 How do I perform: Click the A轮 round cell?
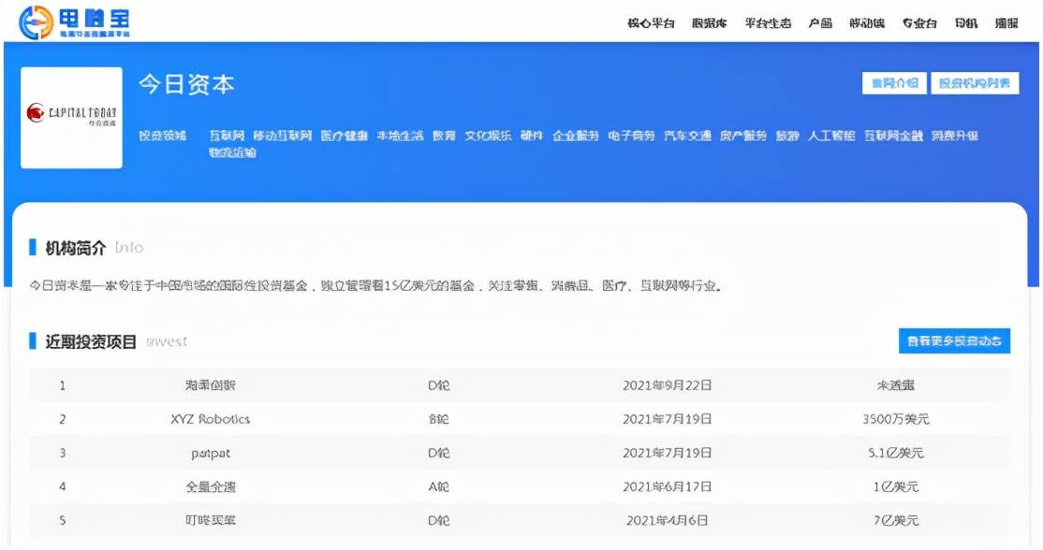438,487
